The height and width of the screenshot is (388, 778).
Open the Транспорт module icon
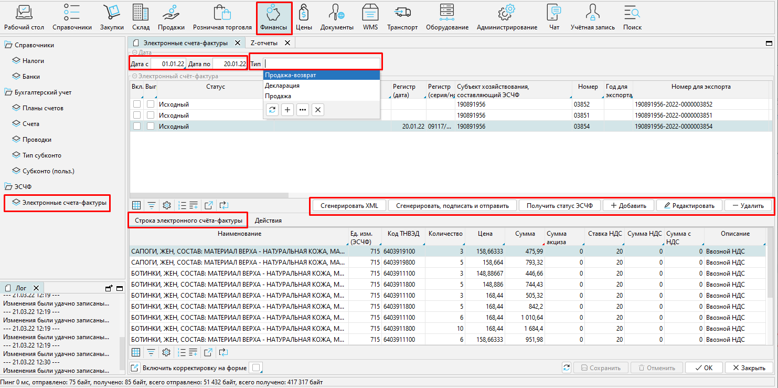402,17
